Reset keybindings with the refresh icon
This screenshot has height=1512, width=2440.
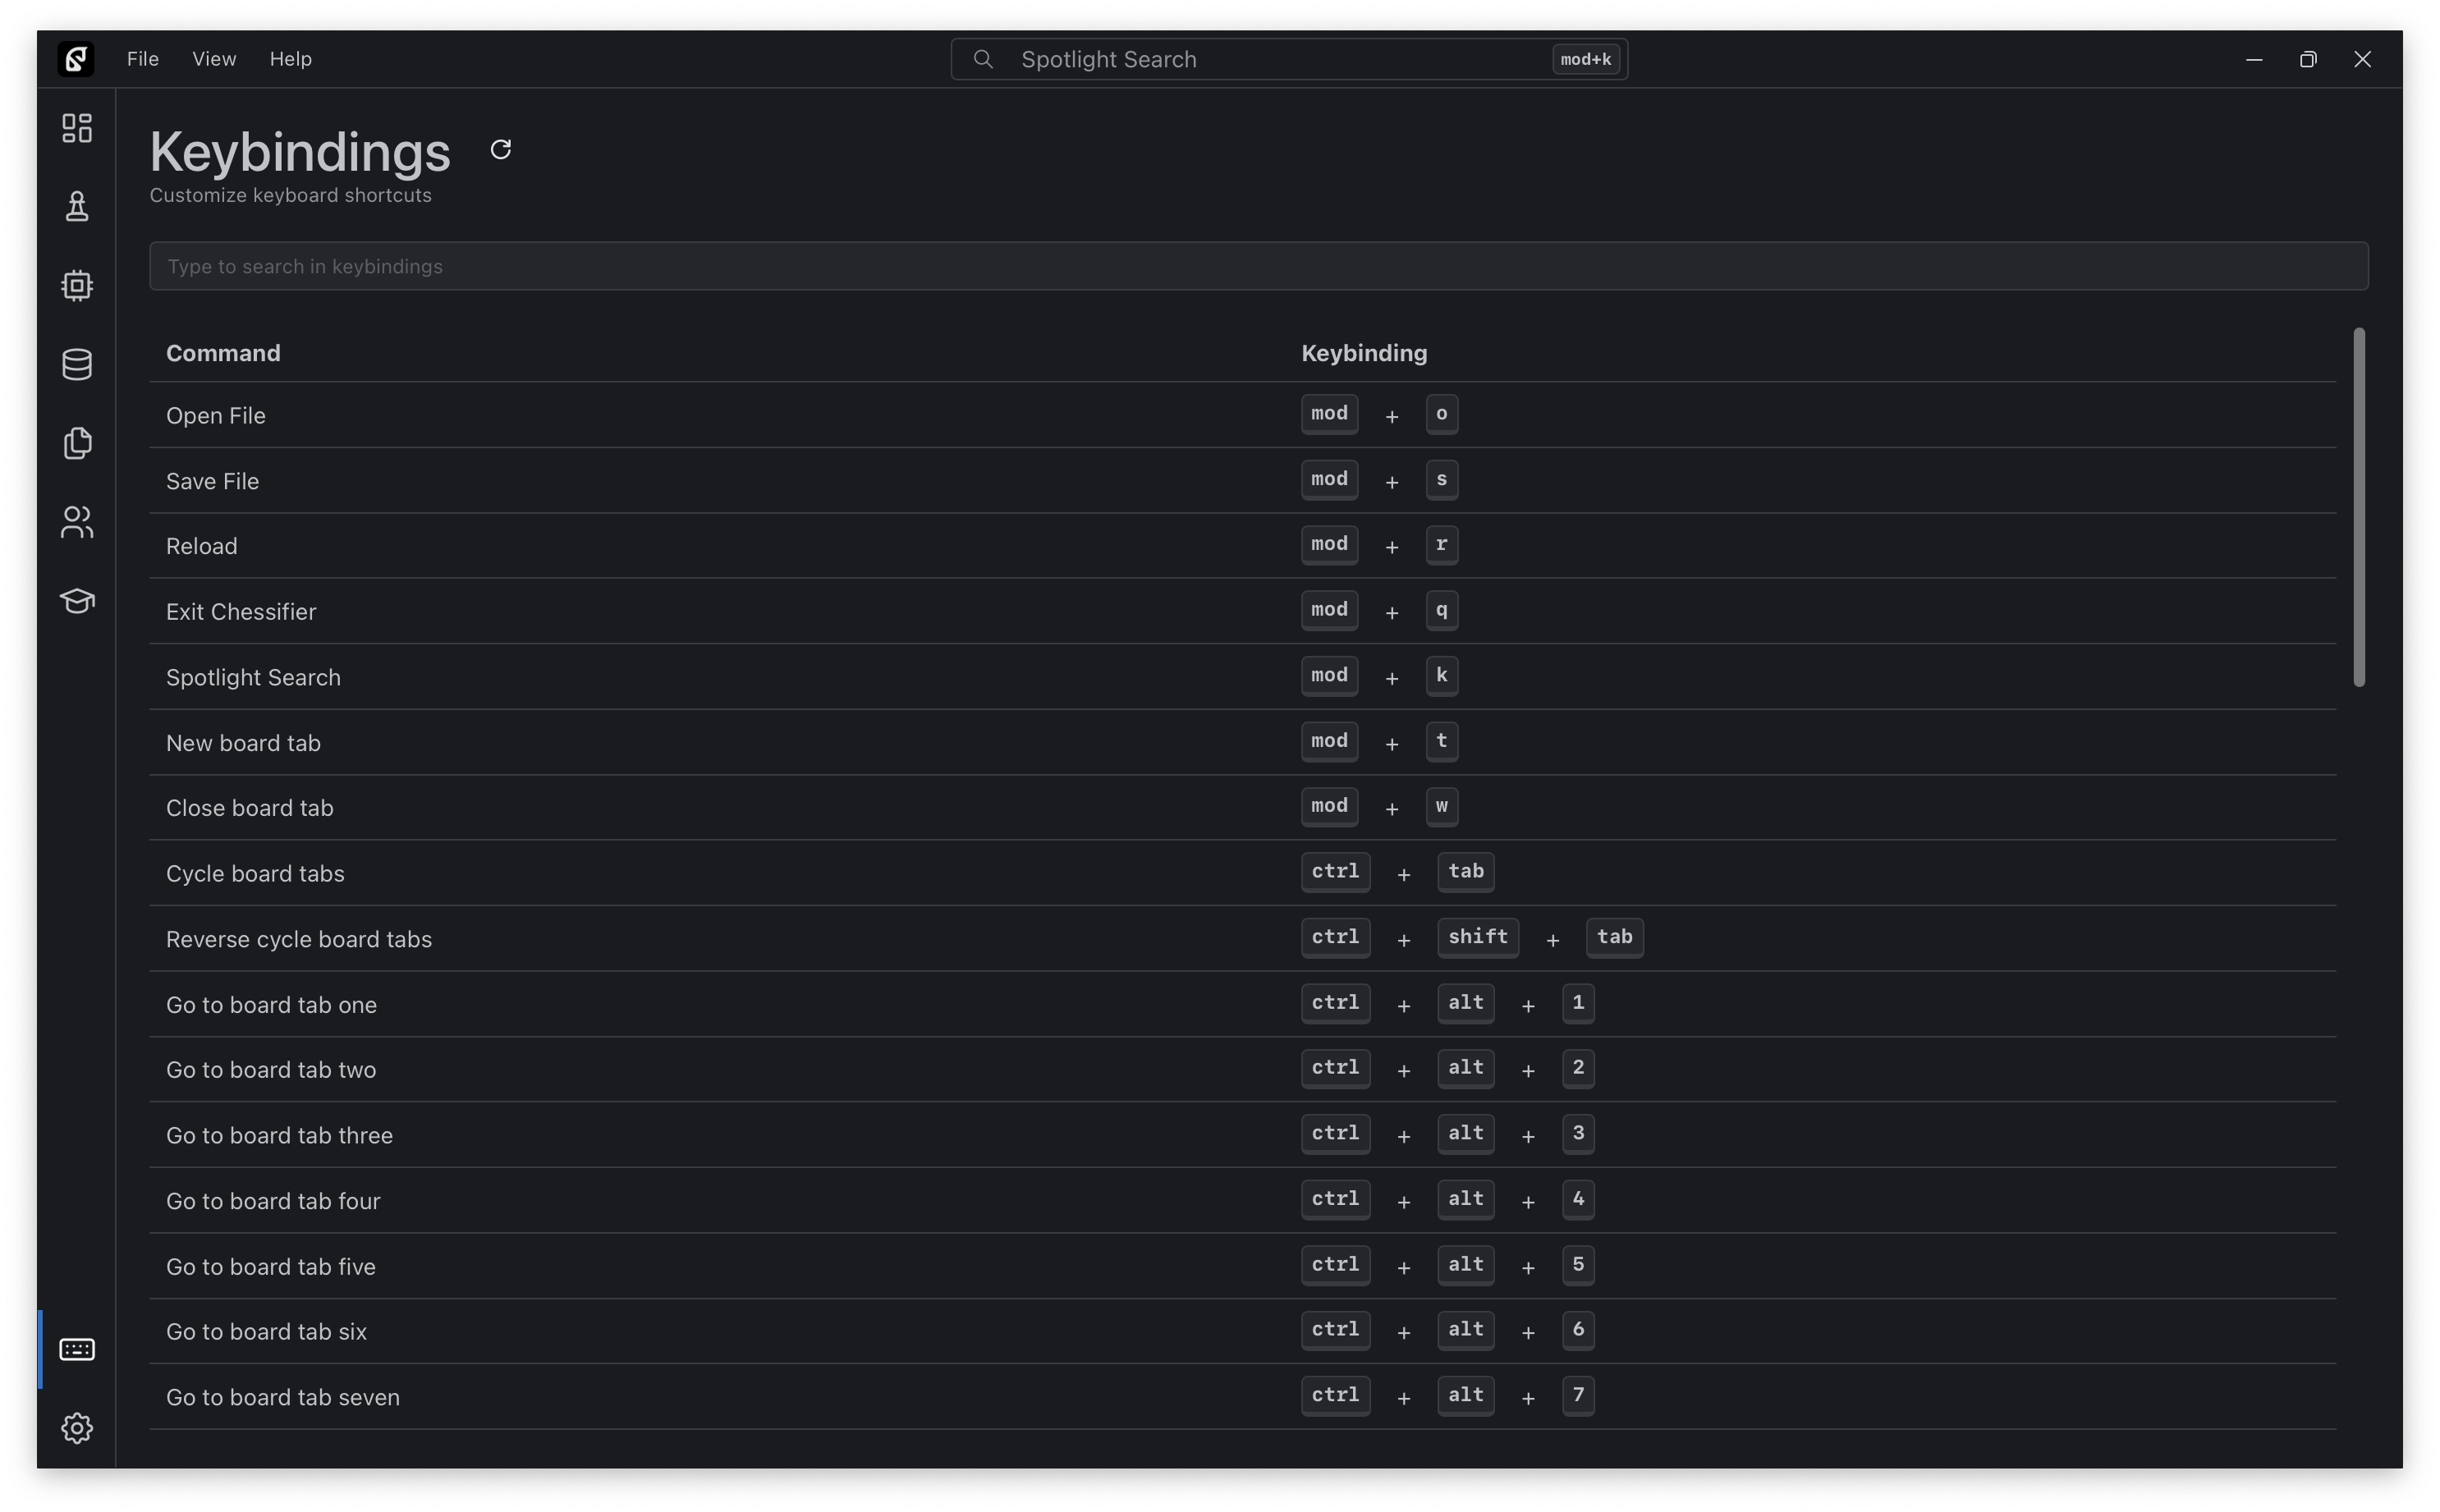click(501, 150)
